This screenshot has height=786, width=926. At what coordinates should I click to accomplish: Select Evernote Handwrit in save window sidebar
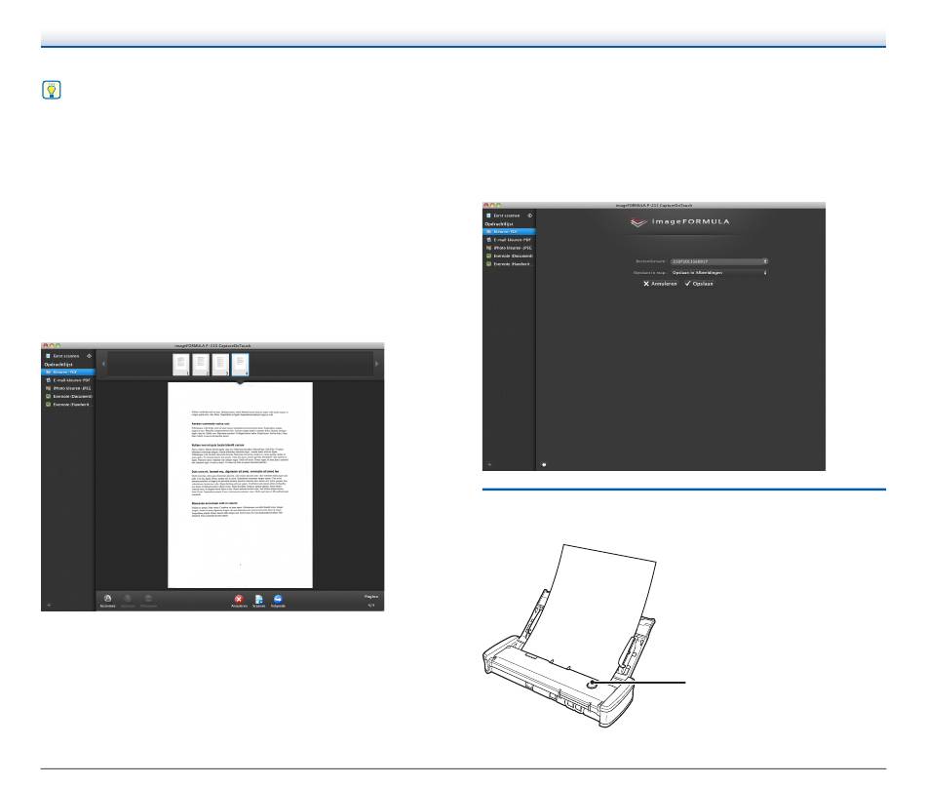tap(509, 263)
